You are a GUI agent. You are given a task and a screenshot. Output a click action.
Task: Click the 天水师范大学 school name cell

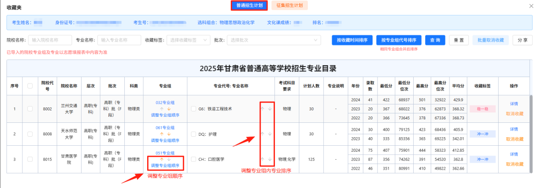[x=69, y=134]
